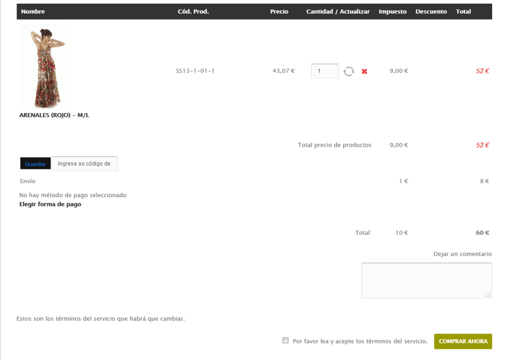Click the terms of service description text
The height and width of the screenshot is (360, 508).
click(x=100, y=318)
